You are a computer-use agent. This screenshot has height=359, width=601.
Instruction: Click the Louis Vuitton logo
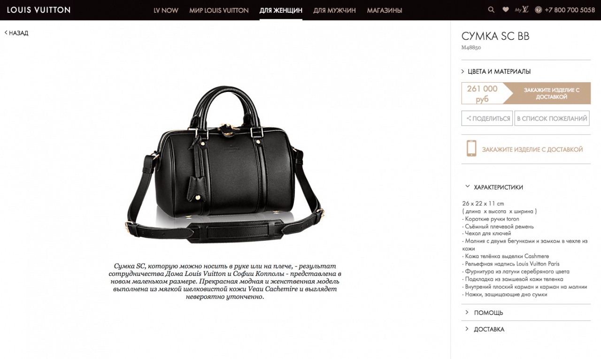(x=39, y=10)
